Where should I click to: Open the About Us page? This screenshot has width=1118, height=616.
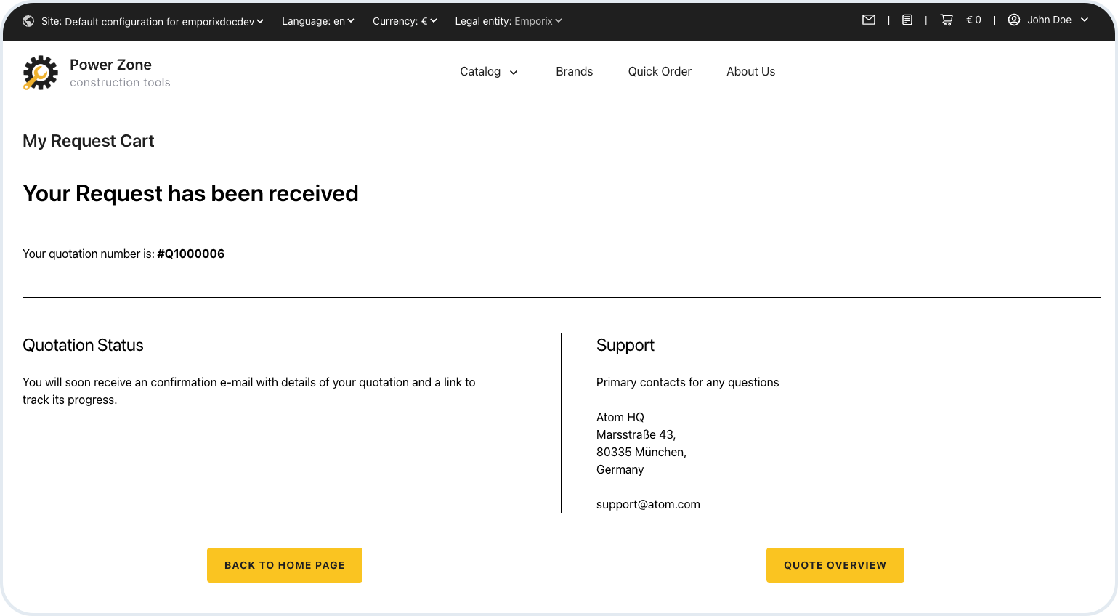(x=750, y=71)
